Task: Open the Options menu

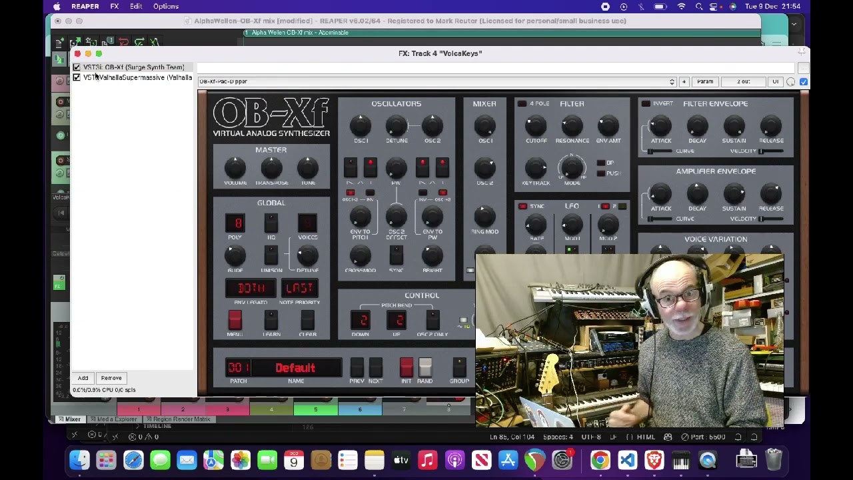Action: click(166, 7)
